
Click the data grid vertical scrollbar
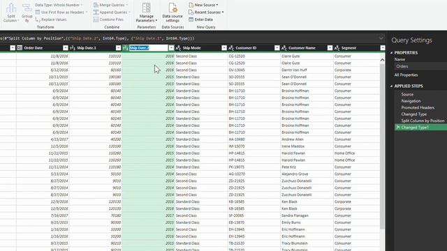pos(382,146)
